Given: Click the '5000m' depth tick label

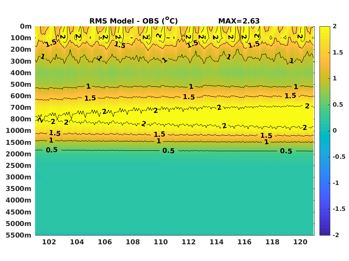Looking at the screenshot, I should click(x=19, y=224).
